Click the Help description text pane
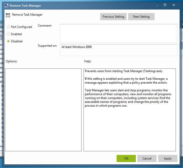The image size is (183, 168). 130,110
